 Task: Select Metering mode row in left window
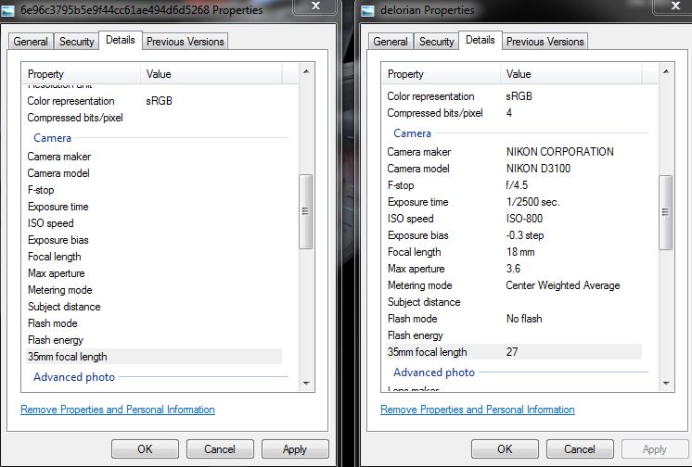[x=154, y=290]
